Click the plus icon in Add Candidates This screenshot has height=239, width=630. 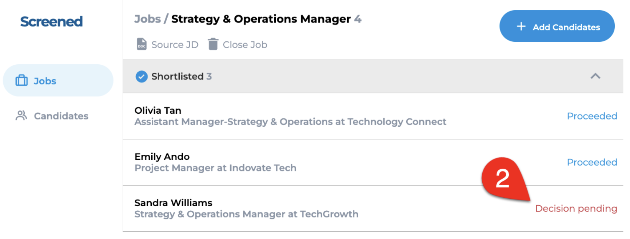[521, 27]
